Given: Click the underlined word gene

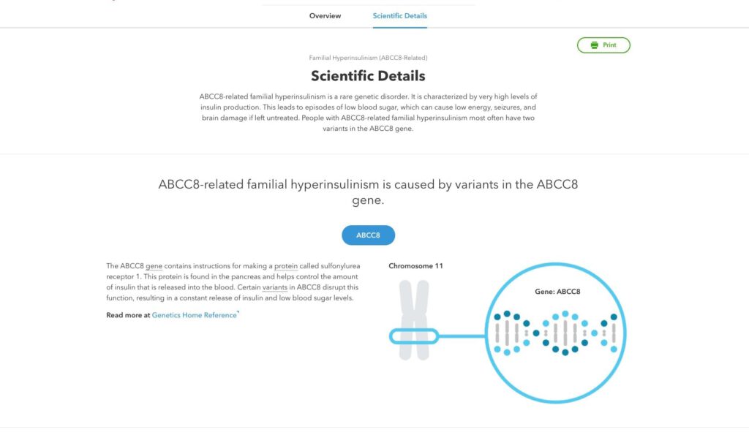Looking at the screenshot, I should coord(154,266).
